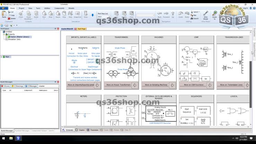This screenshot has width=256, height=144.
Task: Collapse the Projects tree node
Action: coord(4,34)
